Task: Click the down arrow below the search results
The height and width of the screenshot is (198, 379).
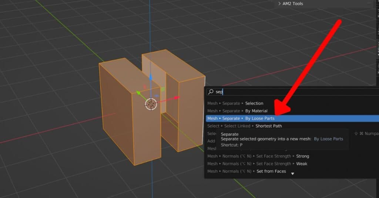Action: click(293, 174)
